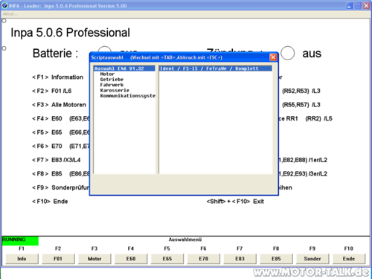The image size is (372, 279).
Task: Click the F1 Info button
Action: pos(22,259)
